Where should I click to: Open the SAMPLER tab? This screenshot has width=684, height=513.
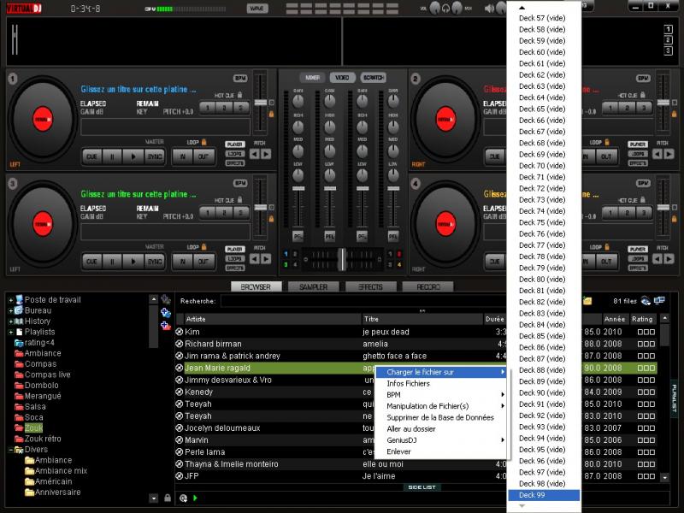pos(312,287)
